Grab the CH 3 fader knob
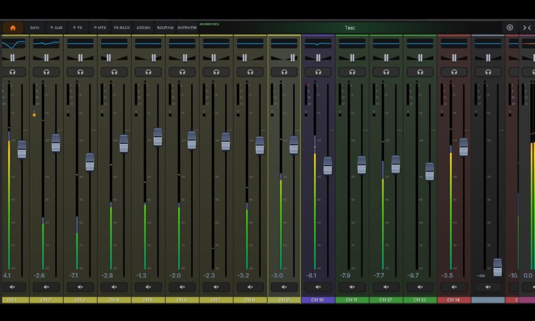This screenshot has height=321, width=535. tap(90, 162)
